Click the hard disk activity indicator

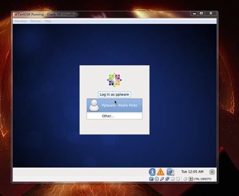pos(151,179)
